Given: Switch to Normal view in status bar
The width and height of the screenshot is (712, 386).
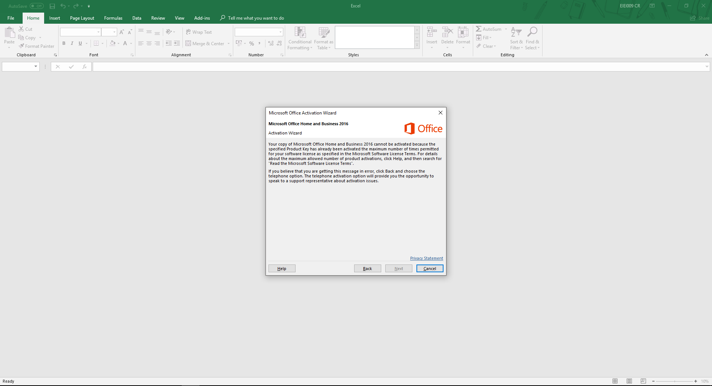Looking at the screenshot, I should tap(615, 381).
